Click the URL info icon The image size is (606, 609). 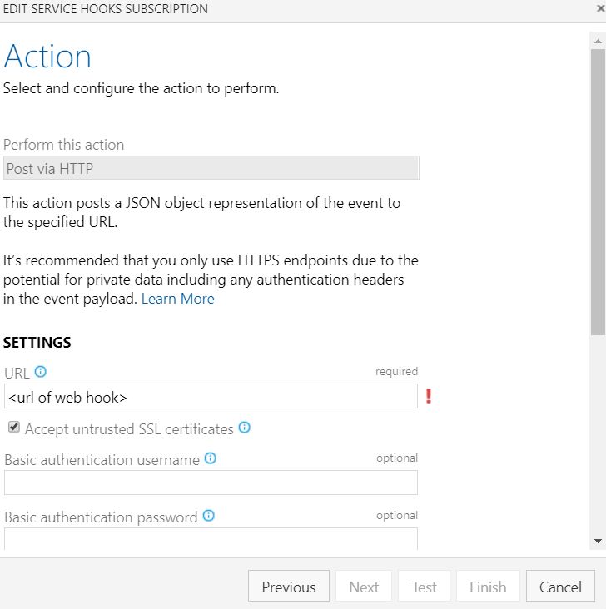(41, 372)
